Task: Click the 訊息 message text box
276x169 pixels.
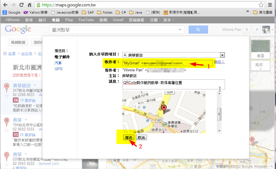Action: point(174,84)
